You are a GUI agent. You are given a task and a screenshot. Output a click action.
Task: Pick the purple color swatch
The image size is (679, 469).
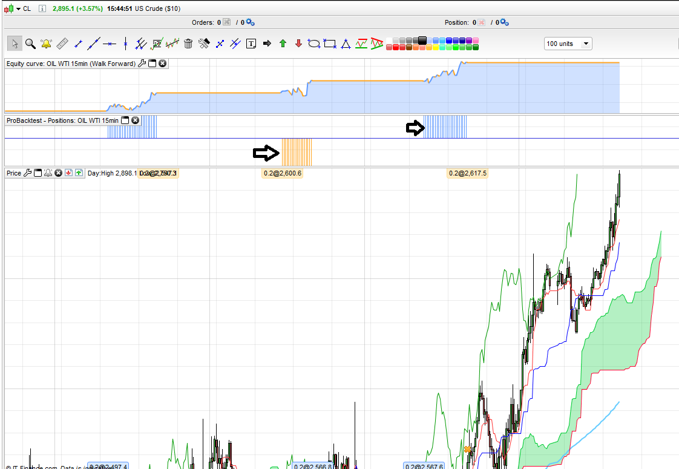point(469,41)
